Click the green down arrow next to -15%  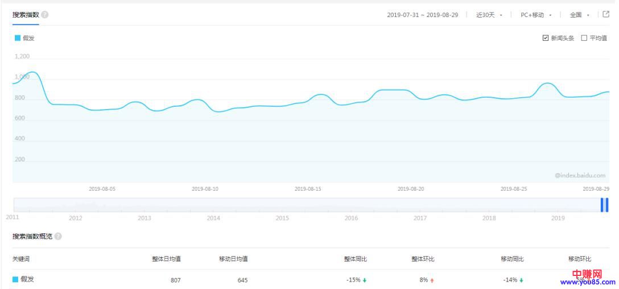365,280
